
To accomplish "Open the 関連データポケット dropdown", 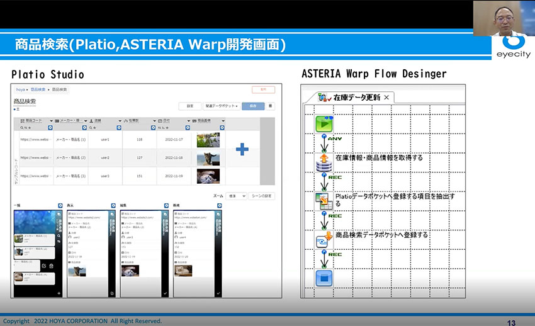I will [222, 106].
